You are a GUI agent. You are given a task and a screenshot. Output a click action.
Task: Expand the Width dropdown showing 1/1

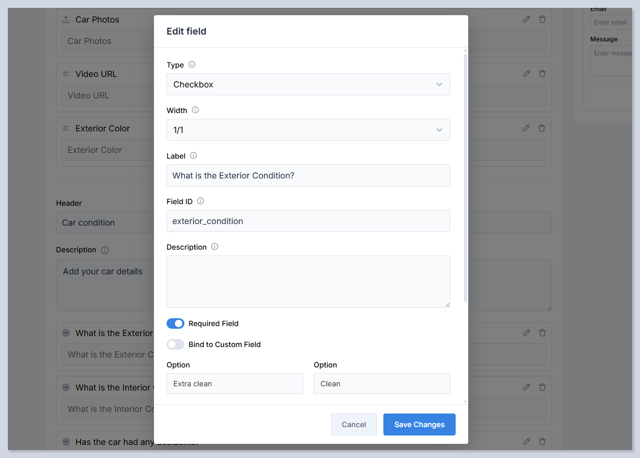308,130
